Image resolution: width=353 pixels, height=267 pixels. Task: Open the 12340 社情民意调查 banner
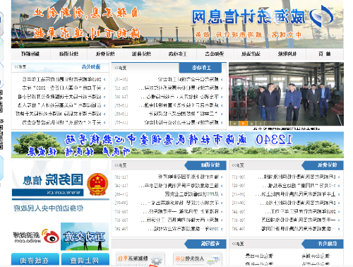point(177,145)
